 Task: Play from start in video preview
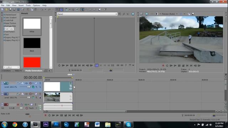(x=171, y=65)
